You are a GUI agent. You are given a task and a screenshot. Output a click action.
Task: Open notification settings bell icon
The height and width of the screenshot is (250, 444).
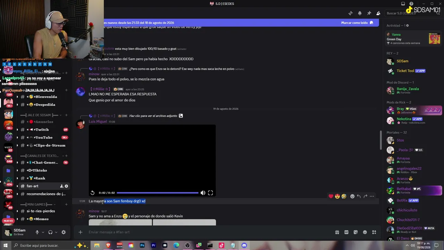[x=360, y=13]
